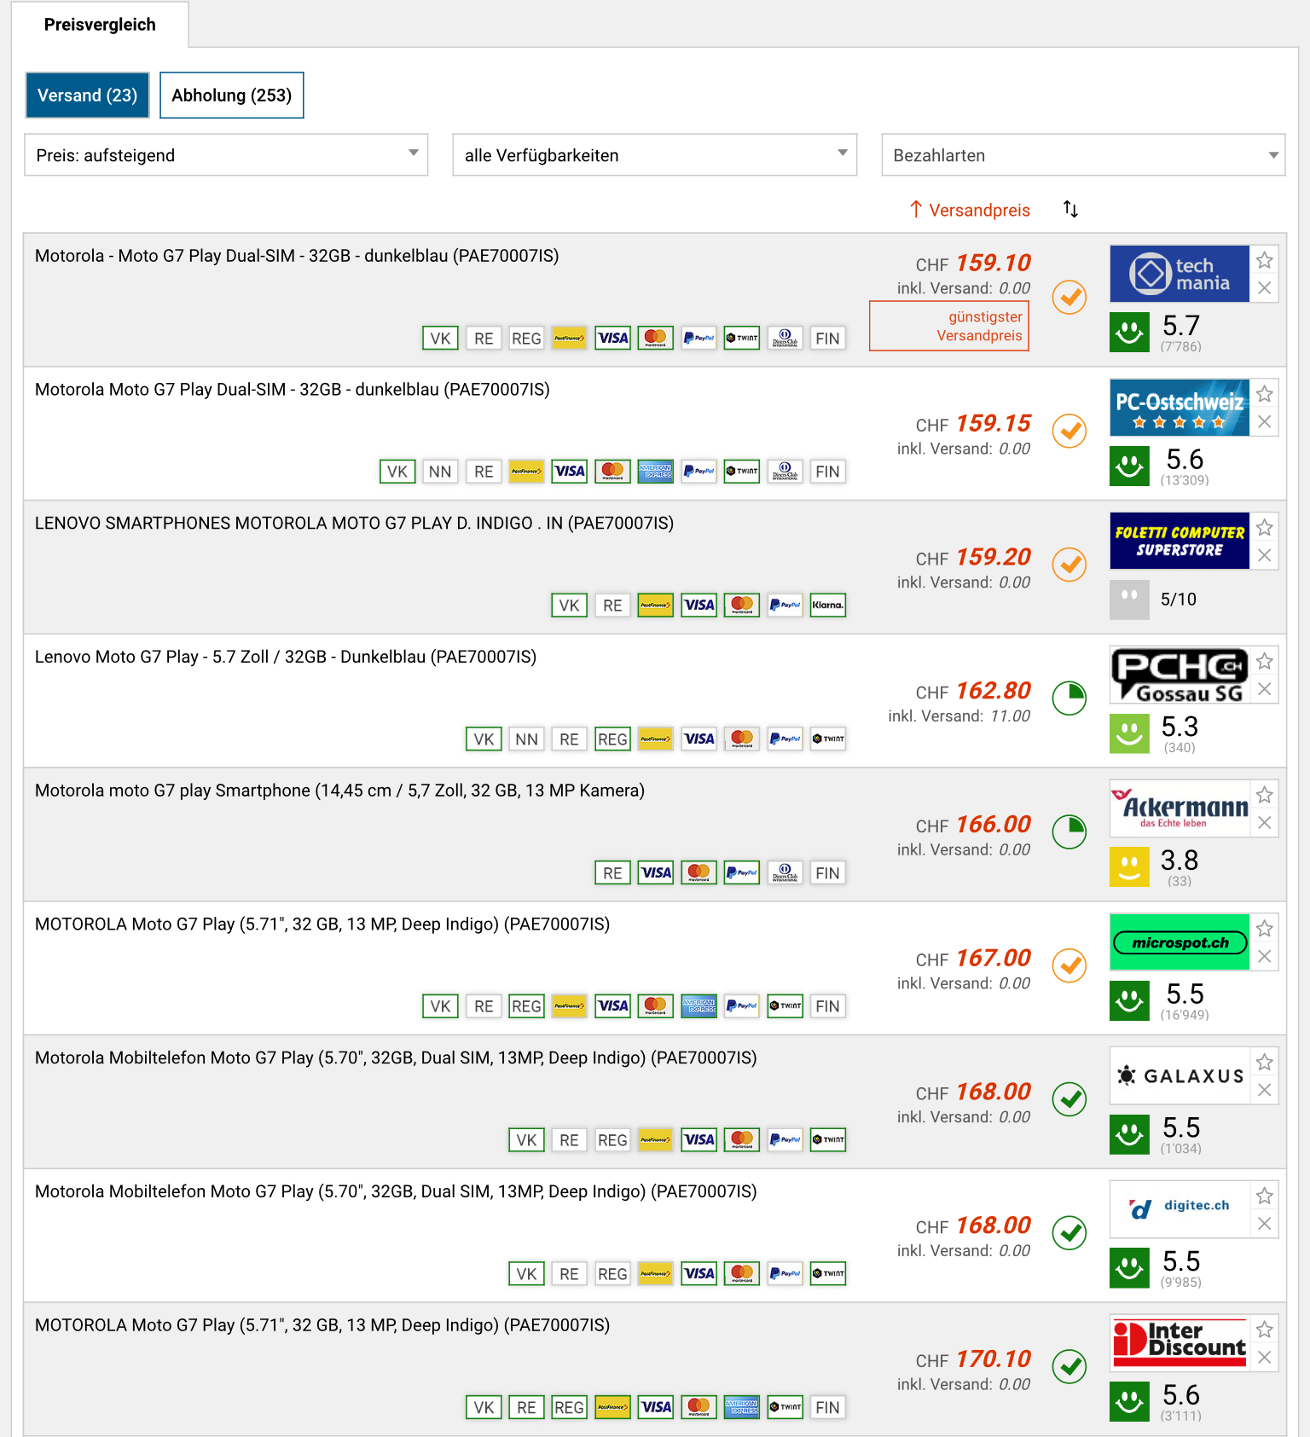The height and width of the screenshot is (1437, 1310).
Task: Click the grey Foletti rating face icon
Action: (x=1129, y=600)
